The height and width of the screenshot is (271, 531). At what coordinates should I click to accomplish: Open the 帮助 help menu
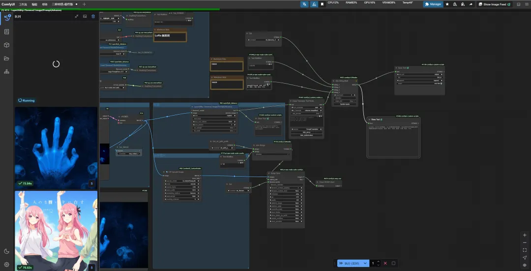pyautogui.click(x=45, y=4)
